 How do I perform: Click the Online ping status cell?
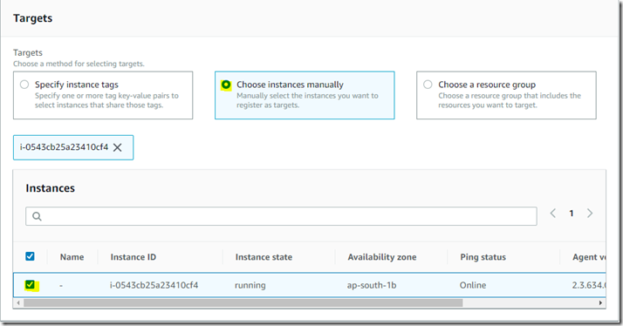[x=473, y=285]
